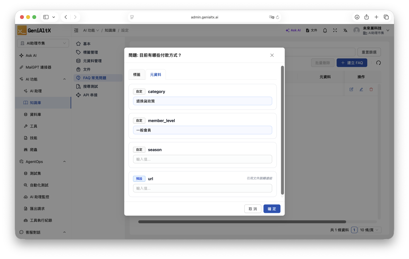The image size is (409, 259).
Task: Select the 元資料 tab in dialog
Action: tap(155, 75)
